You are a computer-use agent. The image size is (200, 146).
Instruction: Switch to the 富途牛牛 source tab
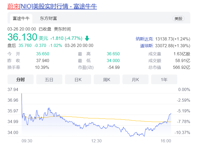pos(21,19)
